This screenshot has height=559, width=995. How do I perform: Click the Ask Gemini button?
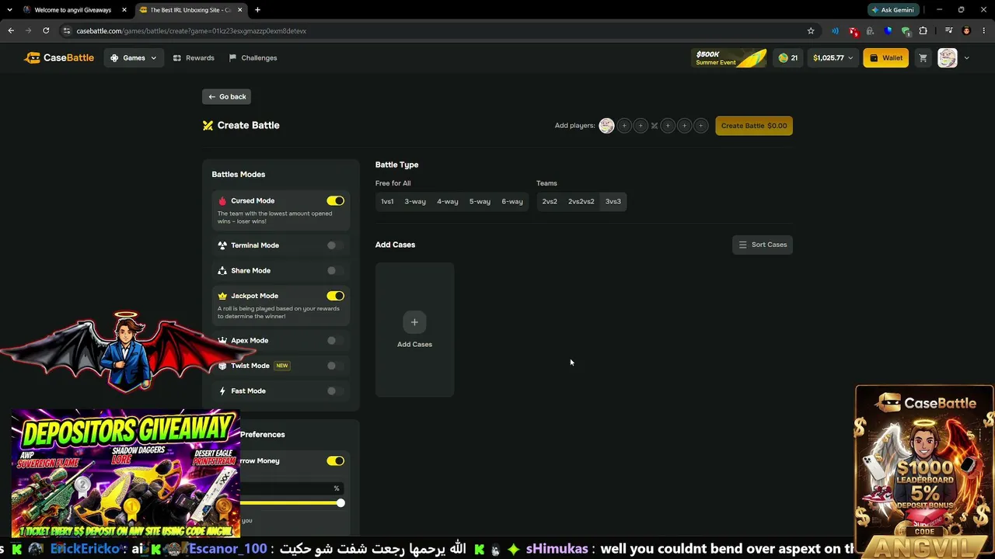tap(892, 10)
